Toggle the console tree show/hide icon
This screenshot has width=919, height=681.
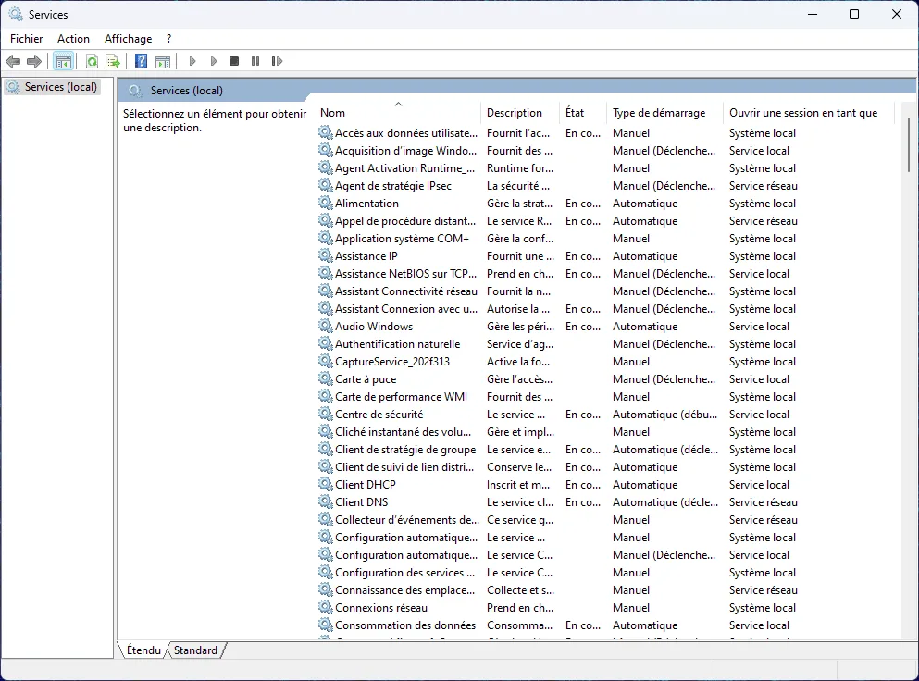pyautogui.click(x=63, y=61)
